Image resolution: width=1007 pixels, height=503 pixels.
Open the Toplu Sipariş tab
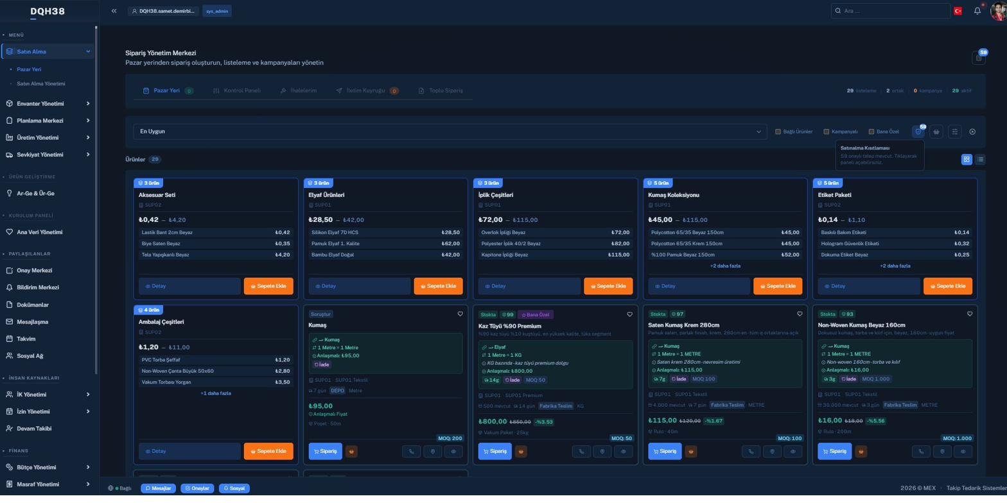pos(441,90)
